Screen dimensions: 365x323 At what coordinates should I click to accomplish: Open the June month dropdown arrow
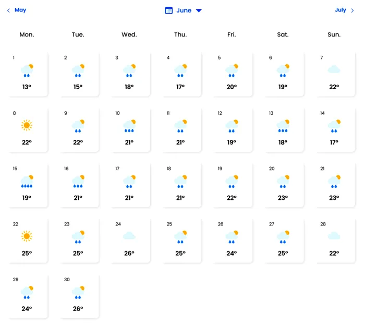tap(199, 10)
